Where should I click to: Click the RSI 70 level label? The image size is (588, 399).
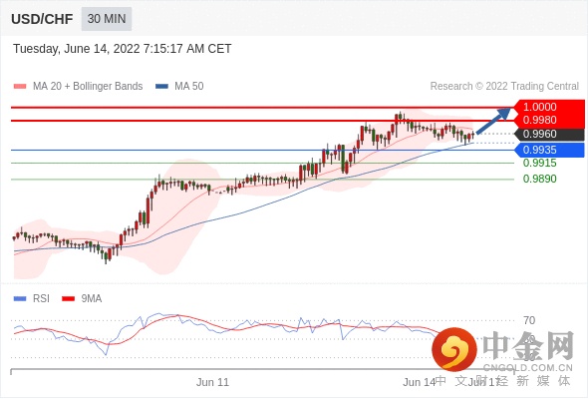pyautogui.click(x=529, y=320)
